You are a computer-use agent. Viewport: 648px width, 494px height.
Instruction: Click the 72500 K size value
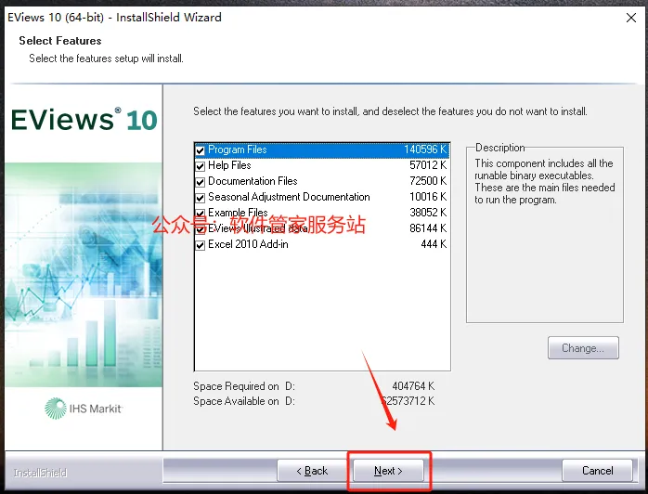coord(428,181)
